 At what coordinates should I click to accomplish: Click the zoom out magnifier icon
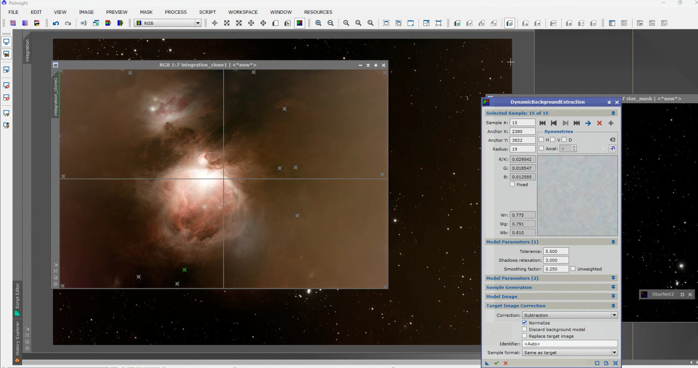click(x=331, y=23)
